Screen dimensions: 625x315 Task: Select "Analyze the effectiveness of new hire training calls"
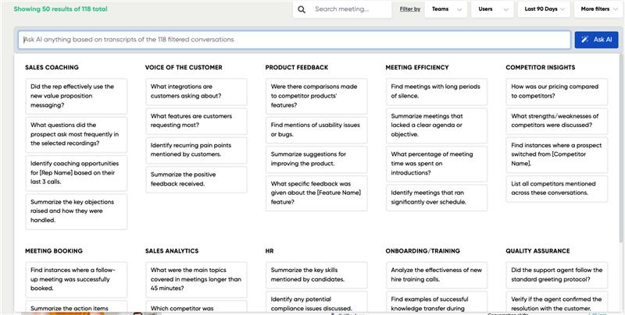coord(437,274)
